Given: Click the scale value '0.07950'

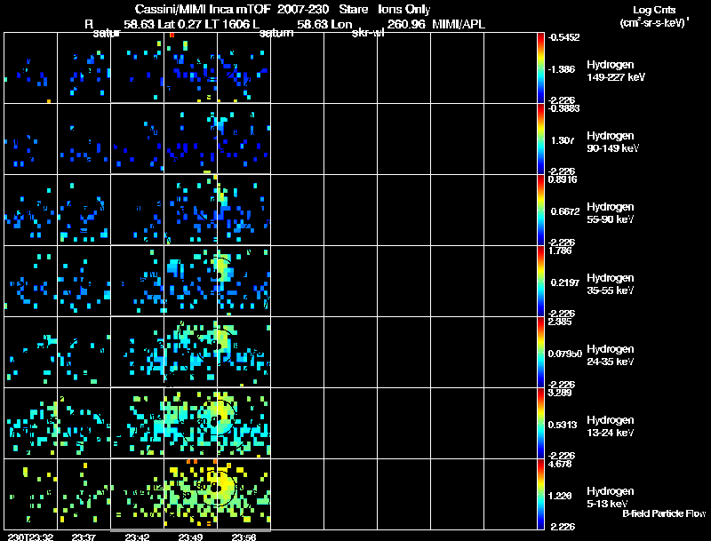Looking at the screenshot, I should point(564,354).
